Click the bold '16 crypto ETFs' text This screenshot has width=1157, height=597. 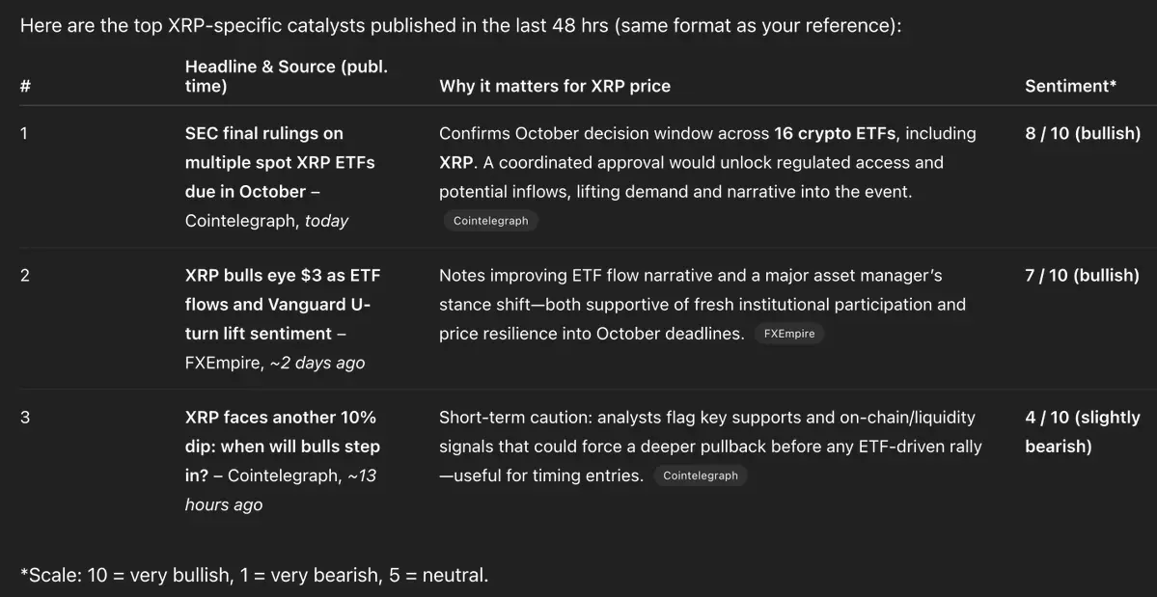pyautogui.click(x=839, y=133)
